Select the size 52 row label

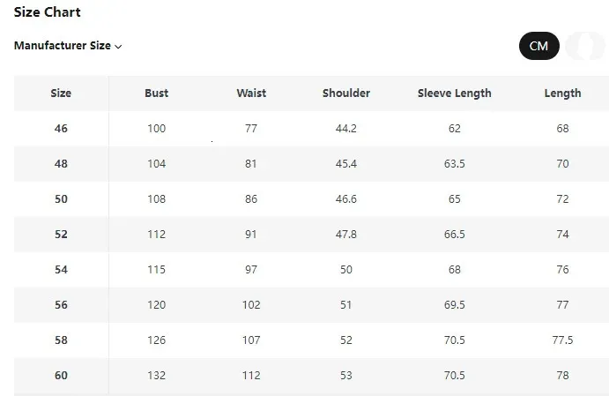coord(61,235)
